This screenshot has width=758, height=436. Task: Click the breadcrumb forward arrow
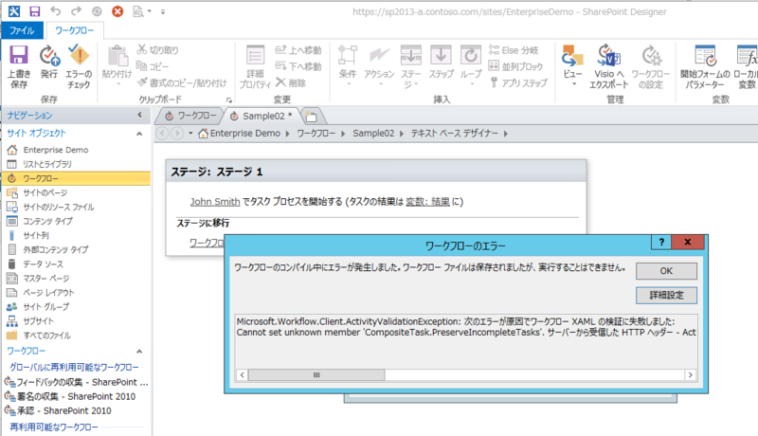pyautogui.click(x=177, y=133)
